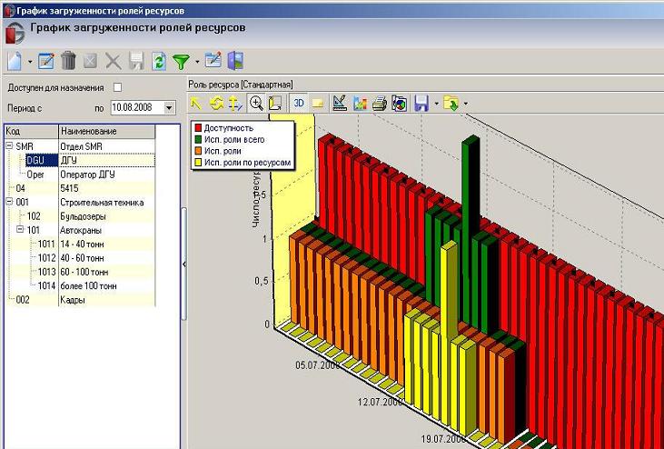The height and width of the screenshot is (449, 664).
Task: Open the chart save options dropdown arrow
Action: click(x=436, y=104)
